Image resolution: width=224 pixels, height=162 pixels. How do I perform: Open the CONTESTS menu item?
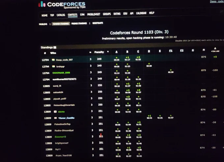tap(72, 15)
